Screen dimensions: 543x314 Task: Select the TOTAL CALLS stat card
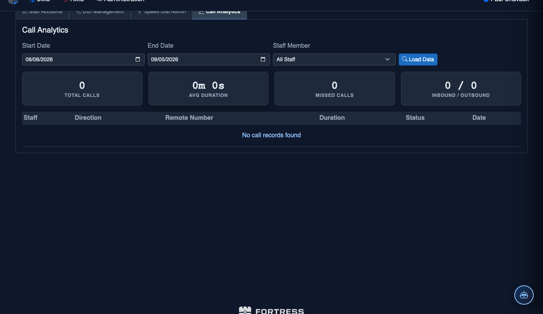point(82,88)
